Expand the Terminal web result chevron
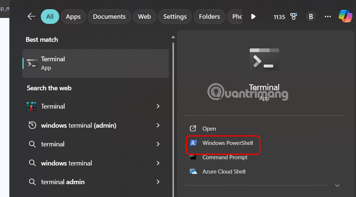This screenshot has height=197, width=356. tap(158, 106)
